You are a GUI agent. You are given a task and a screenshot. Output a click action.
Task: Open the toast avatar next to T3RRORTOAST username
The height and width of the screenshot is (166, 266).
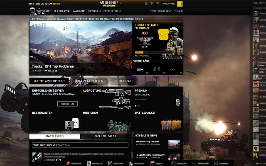tap(180, 4)
